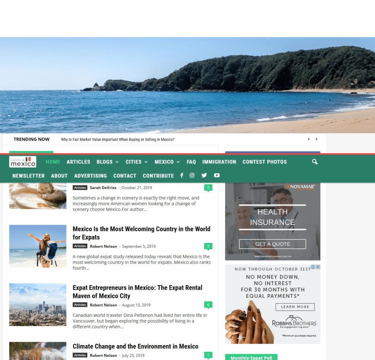Click the Expats in Mexico logo
This screenshot has width=375, height=360.
coord(23,162)
